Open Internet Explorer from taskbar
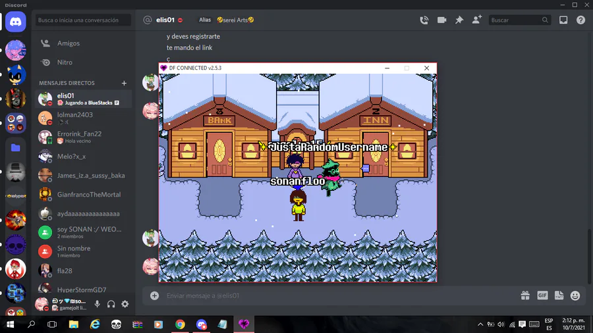 pos(95,324)
